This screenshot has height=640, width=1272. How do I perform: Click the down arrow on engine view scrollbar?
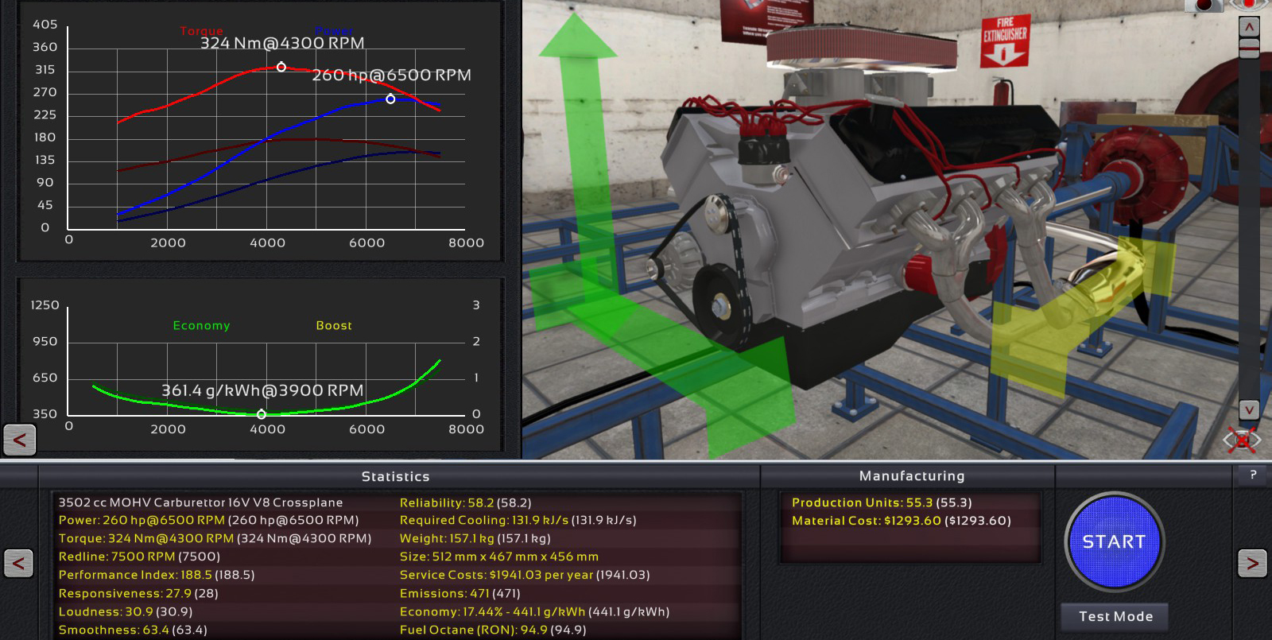(1249, 409)
